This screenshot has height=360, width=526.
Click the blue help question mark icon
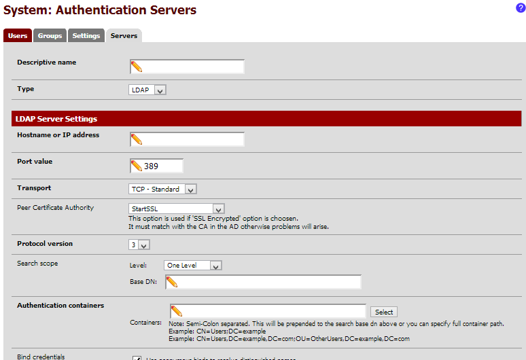[521, 7]
